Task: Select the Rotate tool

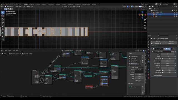Action: [x=3, y=23]
